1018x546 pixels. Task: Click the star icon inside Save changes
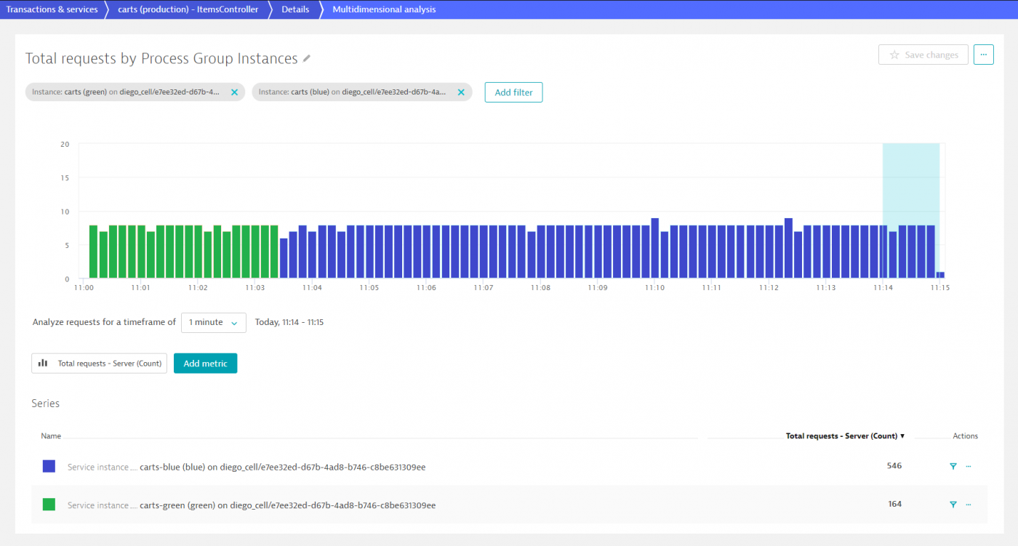894,54
